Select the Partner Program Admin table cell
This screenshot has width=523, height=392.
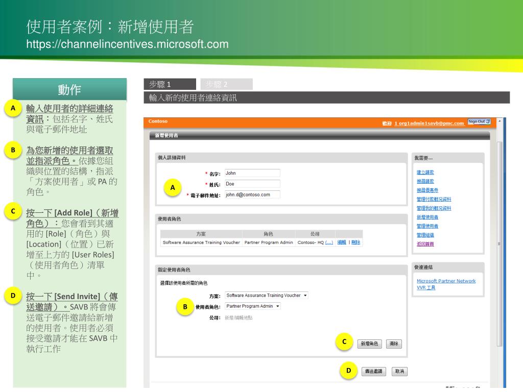pyautogui.click(x=269, y=242)
